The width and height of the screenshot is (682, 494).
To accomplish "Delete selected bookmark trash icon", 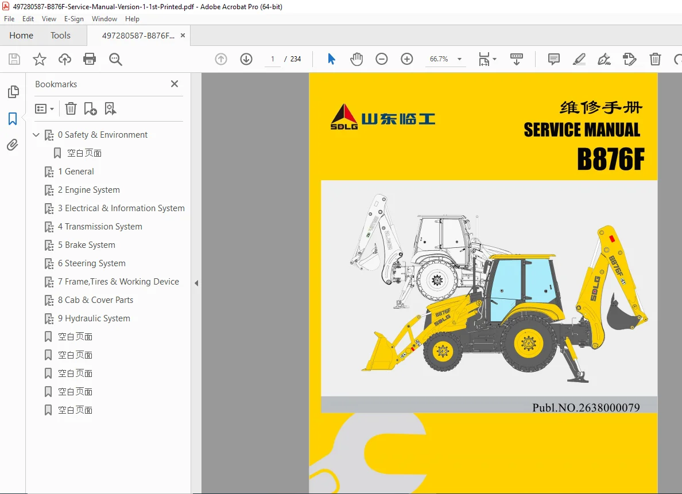I will point(71,108).
